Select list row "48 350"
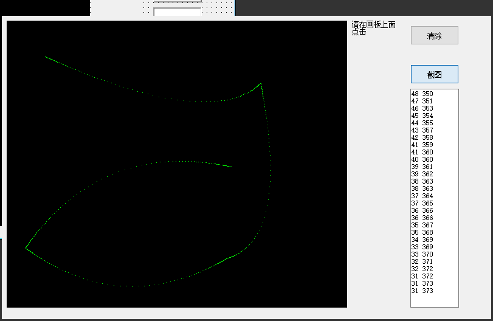The image size is (493, 321). coord(434,94)
